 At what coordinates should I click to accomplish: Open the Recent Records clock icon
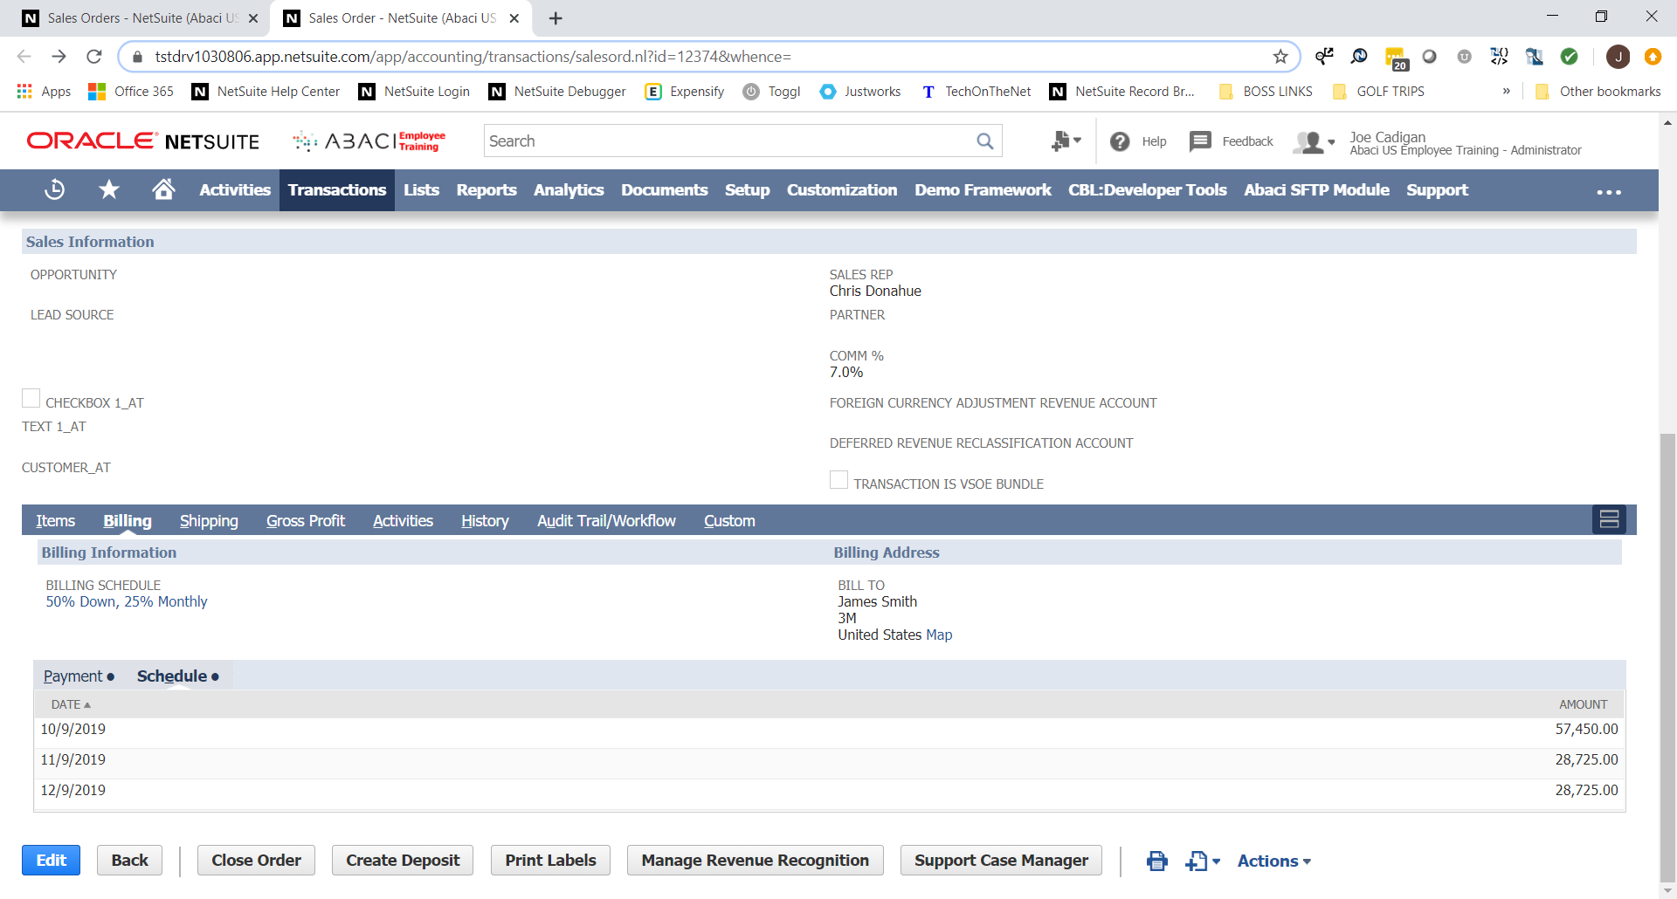tap(55, 189)
